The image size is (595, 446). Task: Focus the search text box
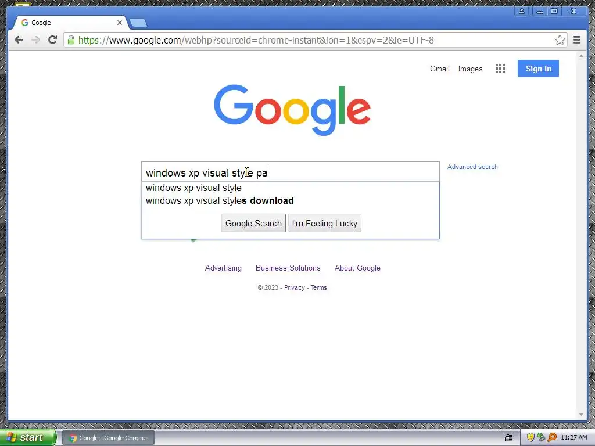click(x=291, y=172)
